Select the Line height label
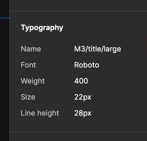The width and height of the screenshot is (147, 141). [x=40, y=113]
